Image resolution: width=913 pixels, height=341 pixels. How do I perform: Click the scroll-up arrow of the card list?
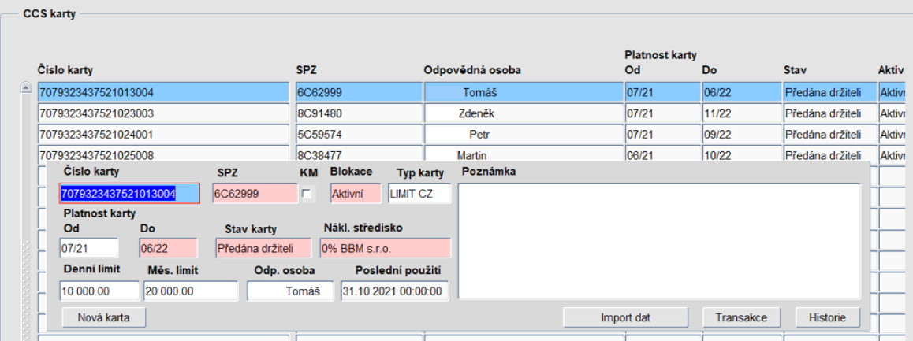coord(25,88)
